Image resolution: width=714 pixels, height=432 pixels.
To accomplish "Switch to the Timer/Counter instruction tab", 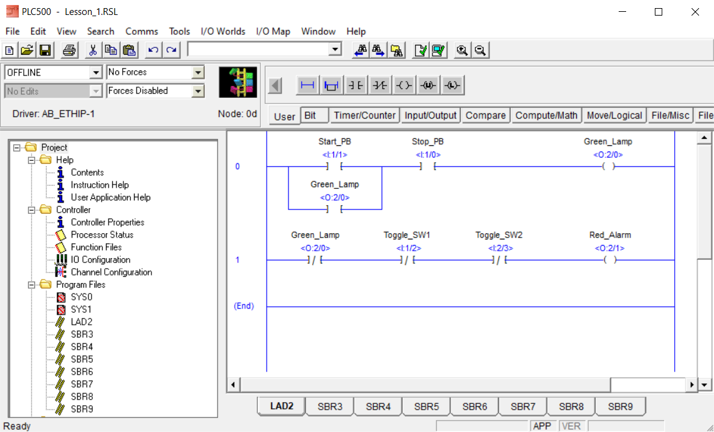I will [x=364, y=116].
